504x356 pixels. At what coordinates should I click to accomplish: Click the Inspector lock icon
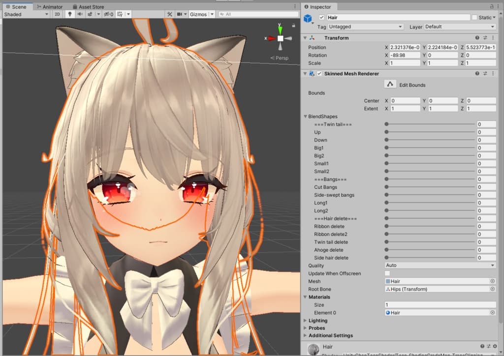pyautogui.click(x=491, y=7)
